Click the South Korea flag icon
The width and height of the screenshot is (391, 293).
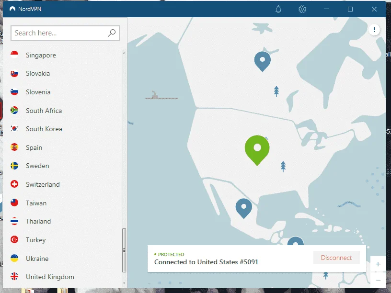pos(14,129)
